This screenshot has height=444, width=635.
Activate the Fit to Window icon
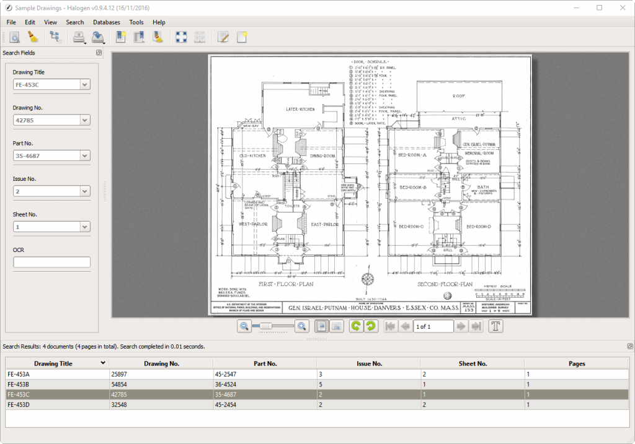click(180, 37)
